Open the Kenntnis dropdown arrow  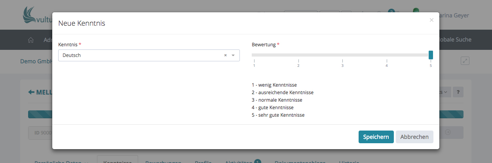point(233,55)
